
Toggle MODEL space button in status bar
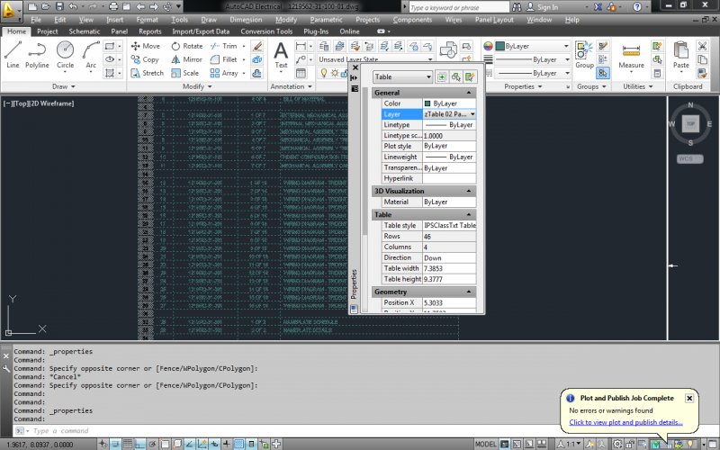pyautogui.click(x=485, y=445)
